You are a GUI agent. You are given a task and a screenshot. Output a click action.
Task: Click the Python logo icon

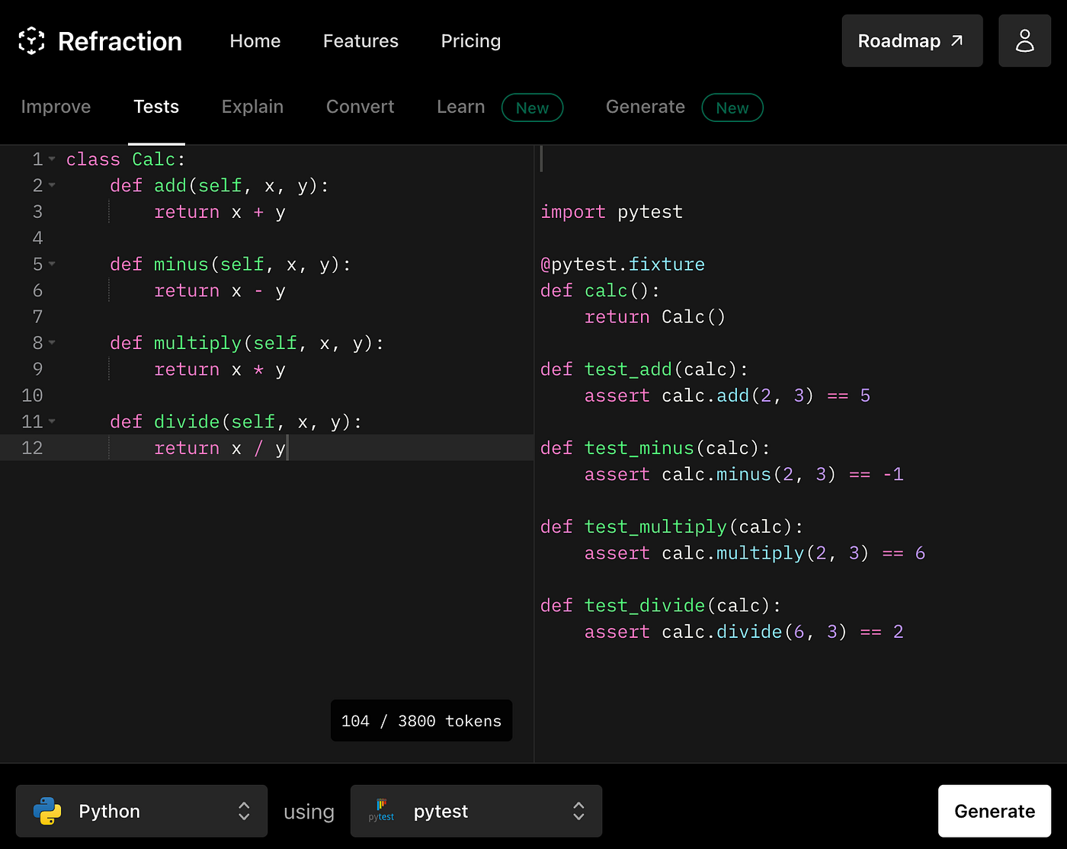click(x=47, y=812)
